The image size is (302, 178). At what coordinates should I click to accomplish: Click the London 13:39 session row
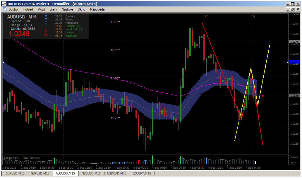[65, 32]
